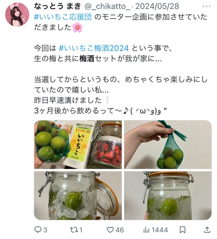The width and height of the screenshot is (217, 239).
Task: Open photo of hand holding net of plums
Action: point(168,145)
